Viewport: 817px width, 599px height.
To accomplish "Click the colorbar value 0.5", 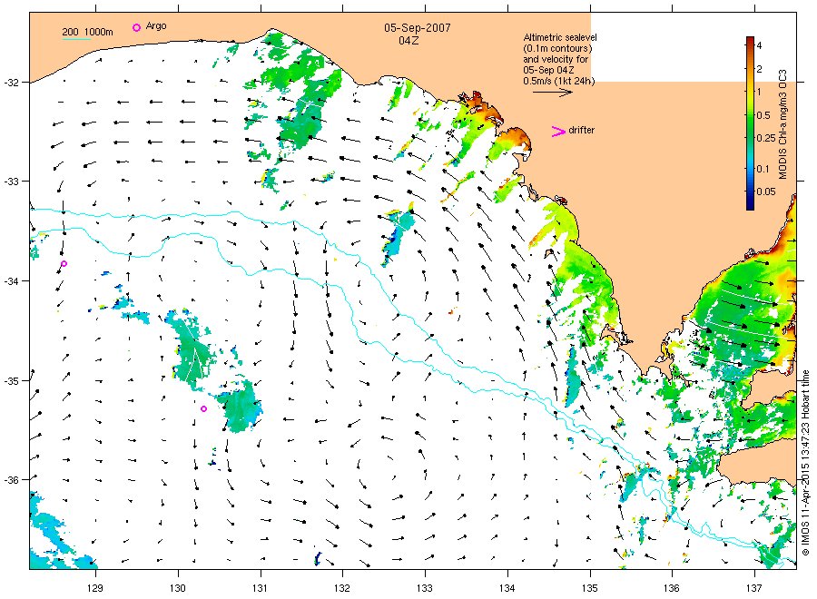I will tap(763, 115).
